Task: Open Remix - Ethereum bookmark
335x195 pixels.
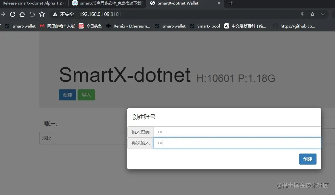Action: click(x=128, y=26)
